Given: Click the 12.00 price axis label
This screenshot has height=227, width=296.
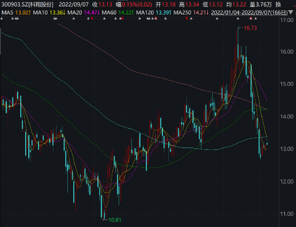Looking at the screenshot, I should [287, 181].
